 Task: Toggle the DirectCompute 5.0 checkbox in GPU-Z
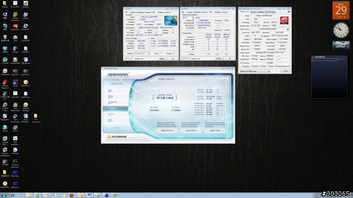tap(276, 66)
